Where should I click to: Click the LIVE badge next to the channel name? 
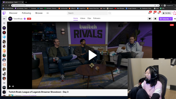tap(29, 19)
